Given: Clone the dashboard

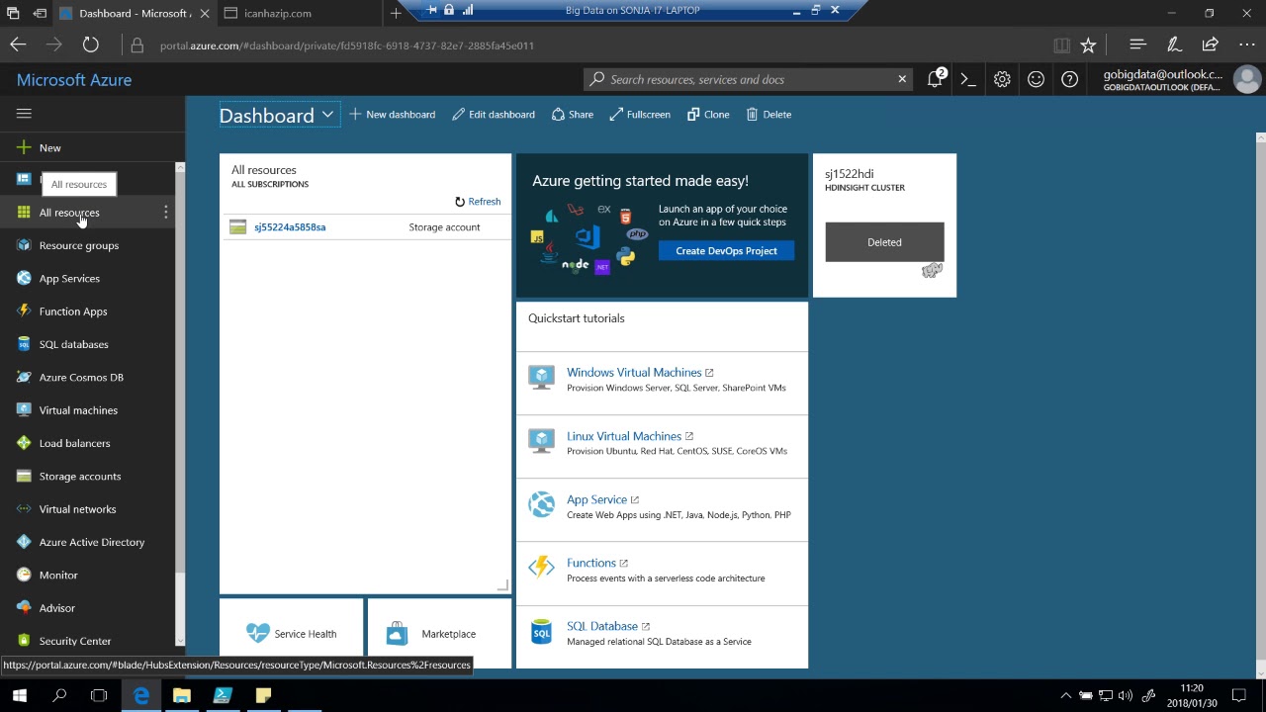Looking at the screenshot, I should pos(708,115).
